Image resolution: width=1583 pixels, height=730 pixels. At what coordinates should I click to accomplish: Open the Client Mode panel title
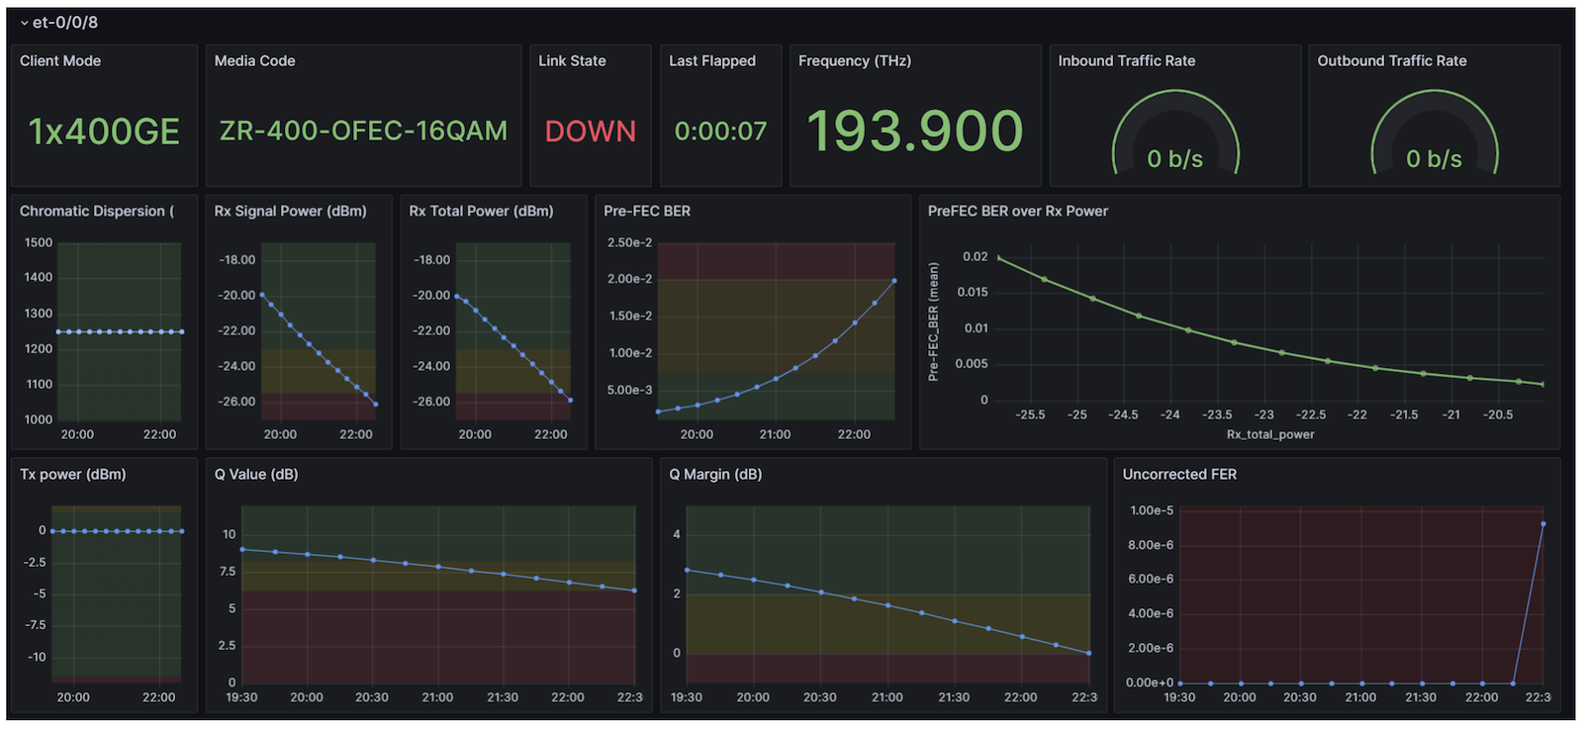coord(60,60)
